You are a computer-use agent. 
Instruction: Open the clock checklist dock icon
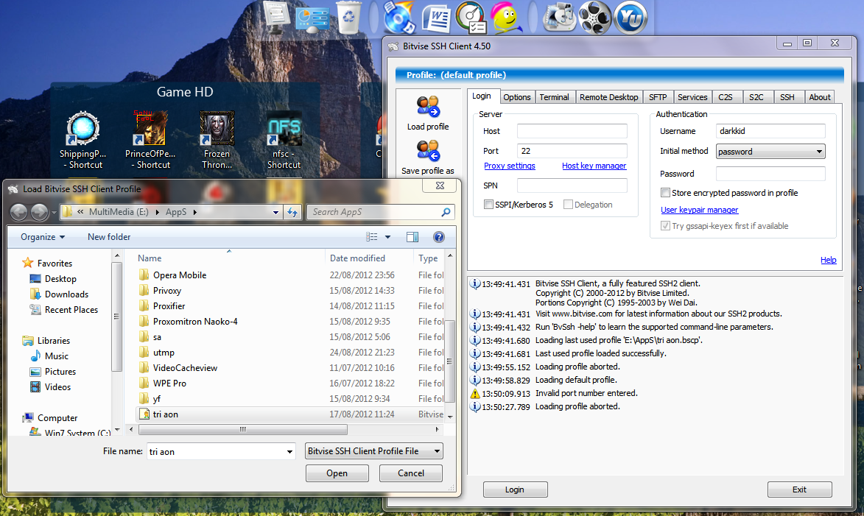[x=471, y=18]
